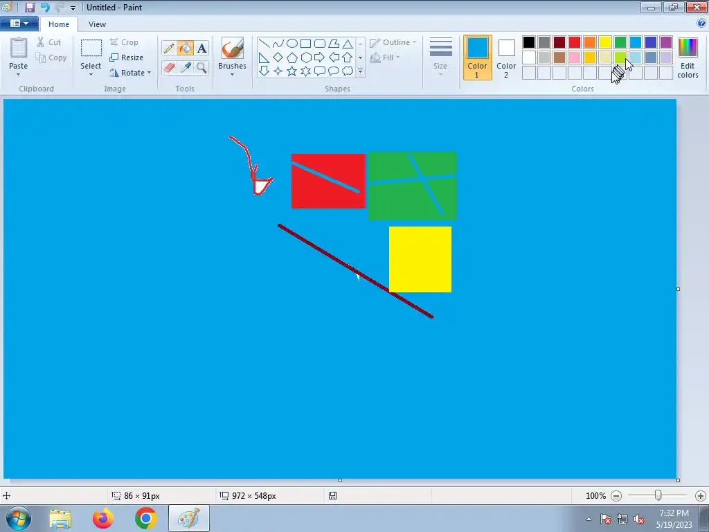Viewport: 709px width, 532px height.
Task: Choose the Six-point star shape
Action: coord(305,71)
